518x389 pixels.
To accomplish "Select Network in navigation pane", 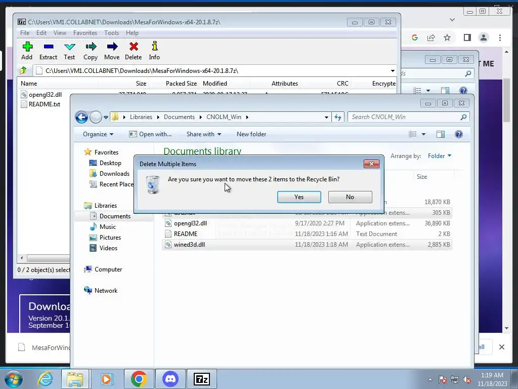I will coord(101,290).
